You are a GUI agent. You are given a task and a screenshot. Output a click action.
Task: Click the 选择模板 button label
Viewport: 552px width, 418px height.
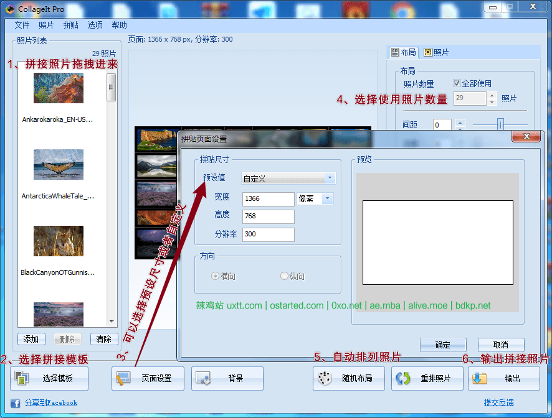point(58,378)
